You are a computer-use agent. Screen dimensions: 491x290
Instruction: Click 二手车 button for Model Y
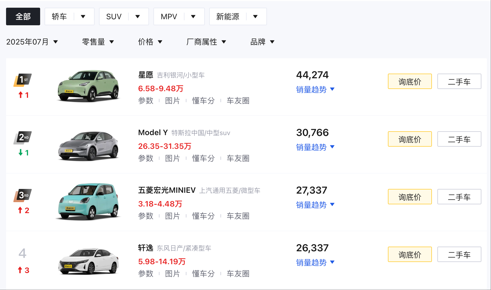tap(459, 139)
